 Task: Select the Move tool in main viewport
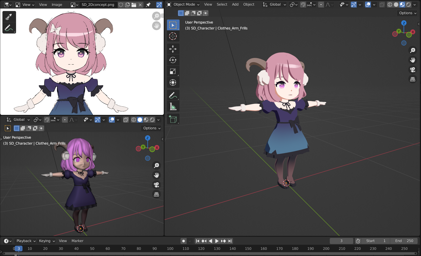pos(173,49)
